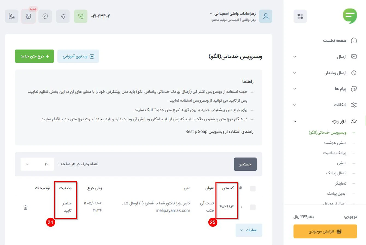Go to صفحه نخست menu item
The height and width of the screenshot is (245, 366).
click(x=335, y=41)
